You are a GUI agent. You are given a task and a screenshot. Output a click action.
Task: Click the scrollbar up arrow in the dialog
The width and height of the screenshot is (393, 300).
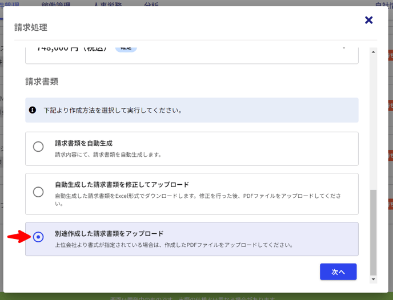pyautogui.click(x=374, y=52)
